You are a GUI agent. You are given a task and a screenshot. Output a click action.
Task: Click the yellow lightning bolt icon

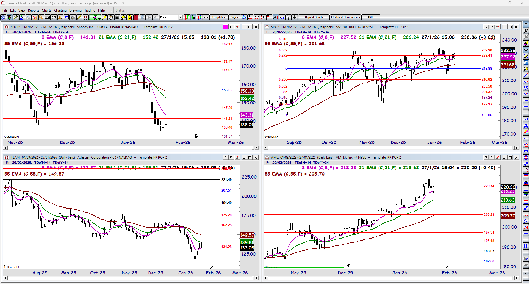pos(104,17)
